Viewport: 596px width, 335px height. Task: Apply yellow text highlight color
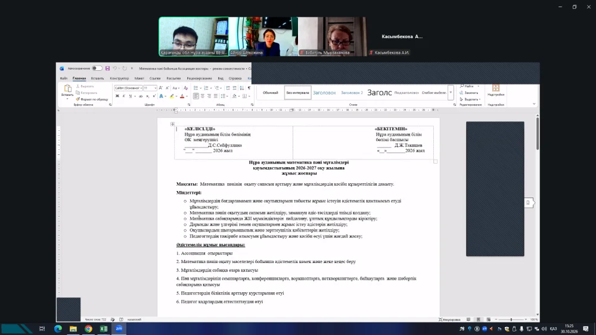(172, 96)
